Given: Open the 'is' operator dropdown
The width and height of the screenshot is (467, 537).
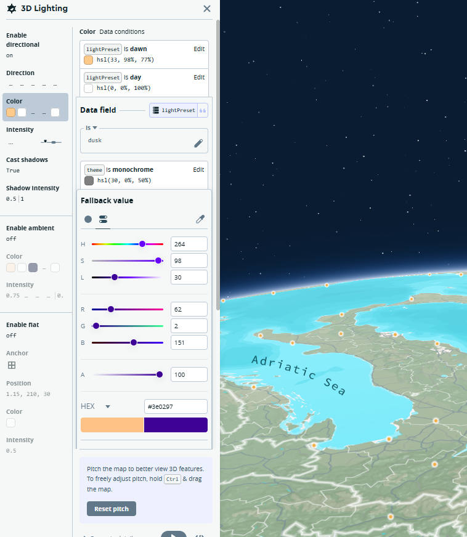Looking at the screenshot, I should coord(92,127).
